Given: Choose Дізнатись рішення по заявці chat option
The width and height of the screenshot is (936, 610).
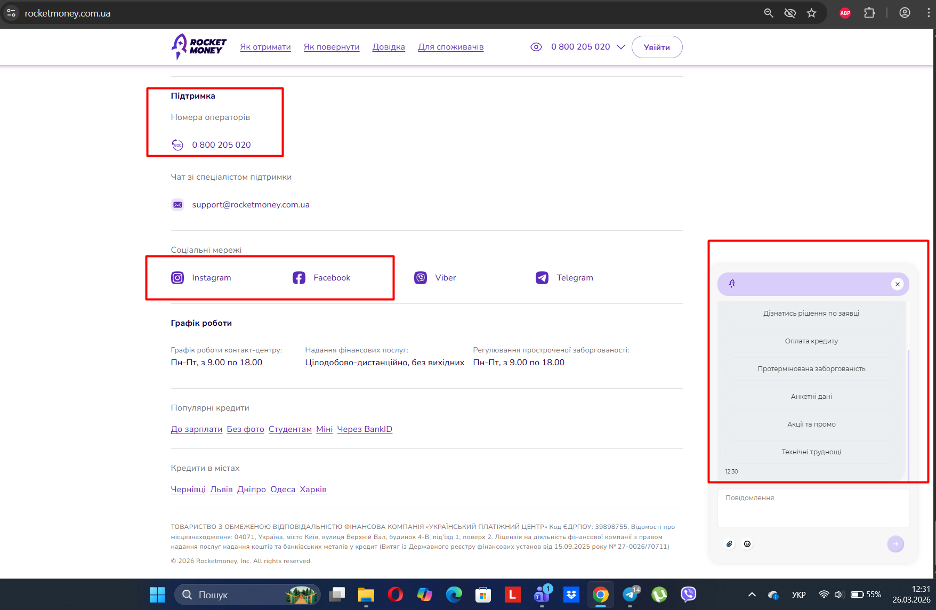Looking at the screenshot, I should (811, 314).
